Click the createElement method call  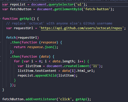pyautogui.click(x=77, y=66)
